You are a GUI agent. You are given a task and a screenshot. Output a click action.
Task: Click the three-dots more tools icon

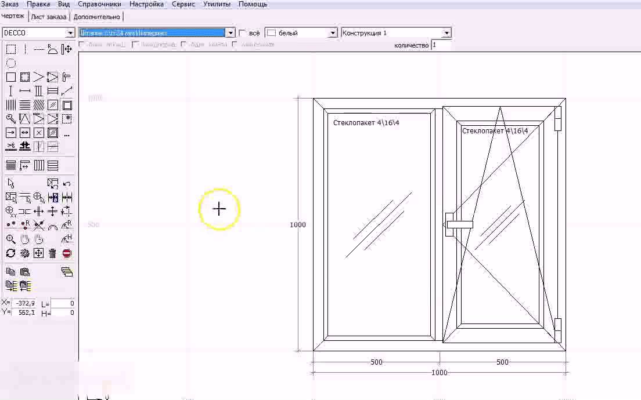pos(67,134)
